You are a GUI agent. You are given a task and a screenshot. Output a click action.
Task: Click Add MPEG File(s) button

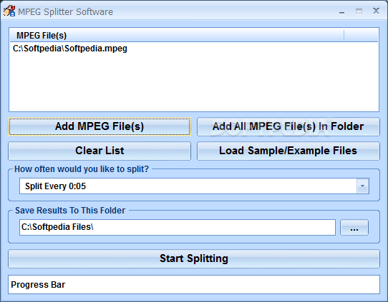[x=100, y=126]
